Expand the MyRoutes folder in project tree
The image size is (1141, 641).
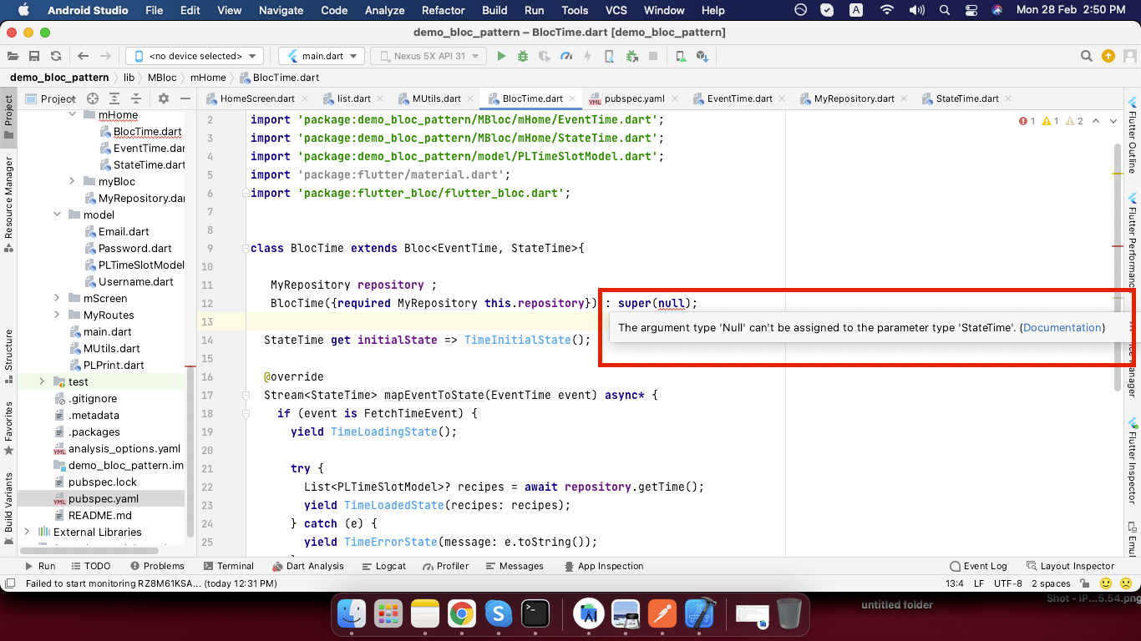click(58, 315)
